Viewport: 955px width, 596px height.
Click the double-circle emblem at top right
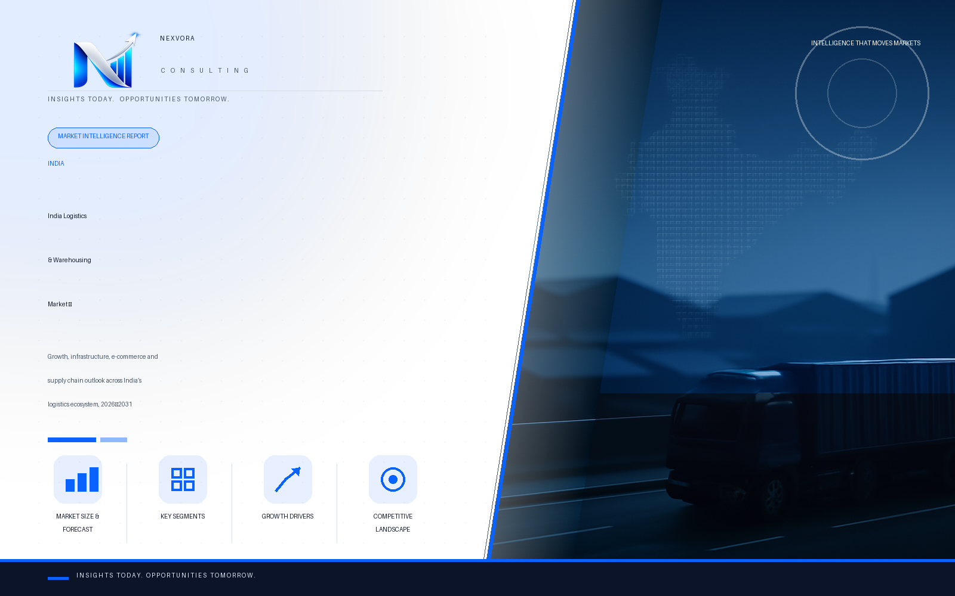pyautogui.click(x=862, y=93)
